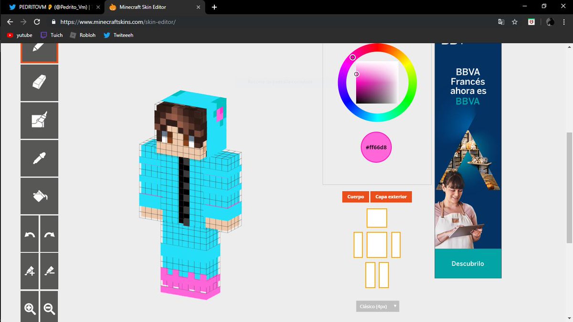Open the Chrome profile avatar

tap(550, 22)
